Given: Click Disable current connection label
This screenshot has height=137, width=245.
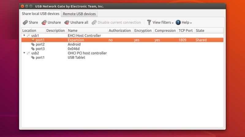Looking at the screenshot, I should 119,22.
